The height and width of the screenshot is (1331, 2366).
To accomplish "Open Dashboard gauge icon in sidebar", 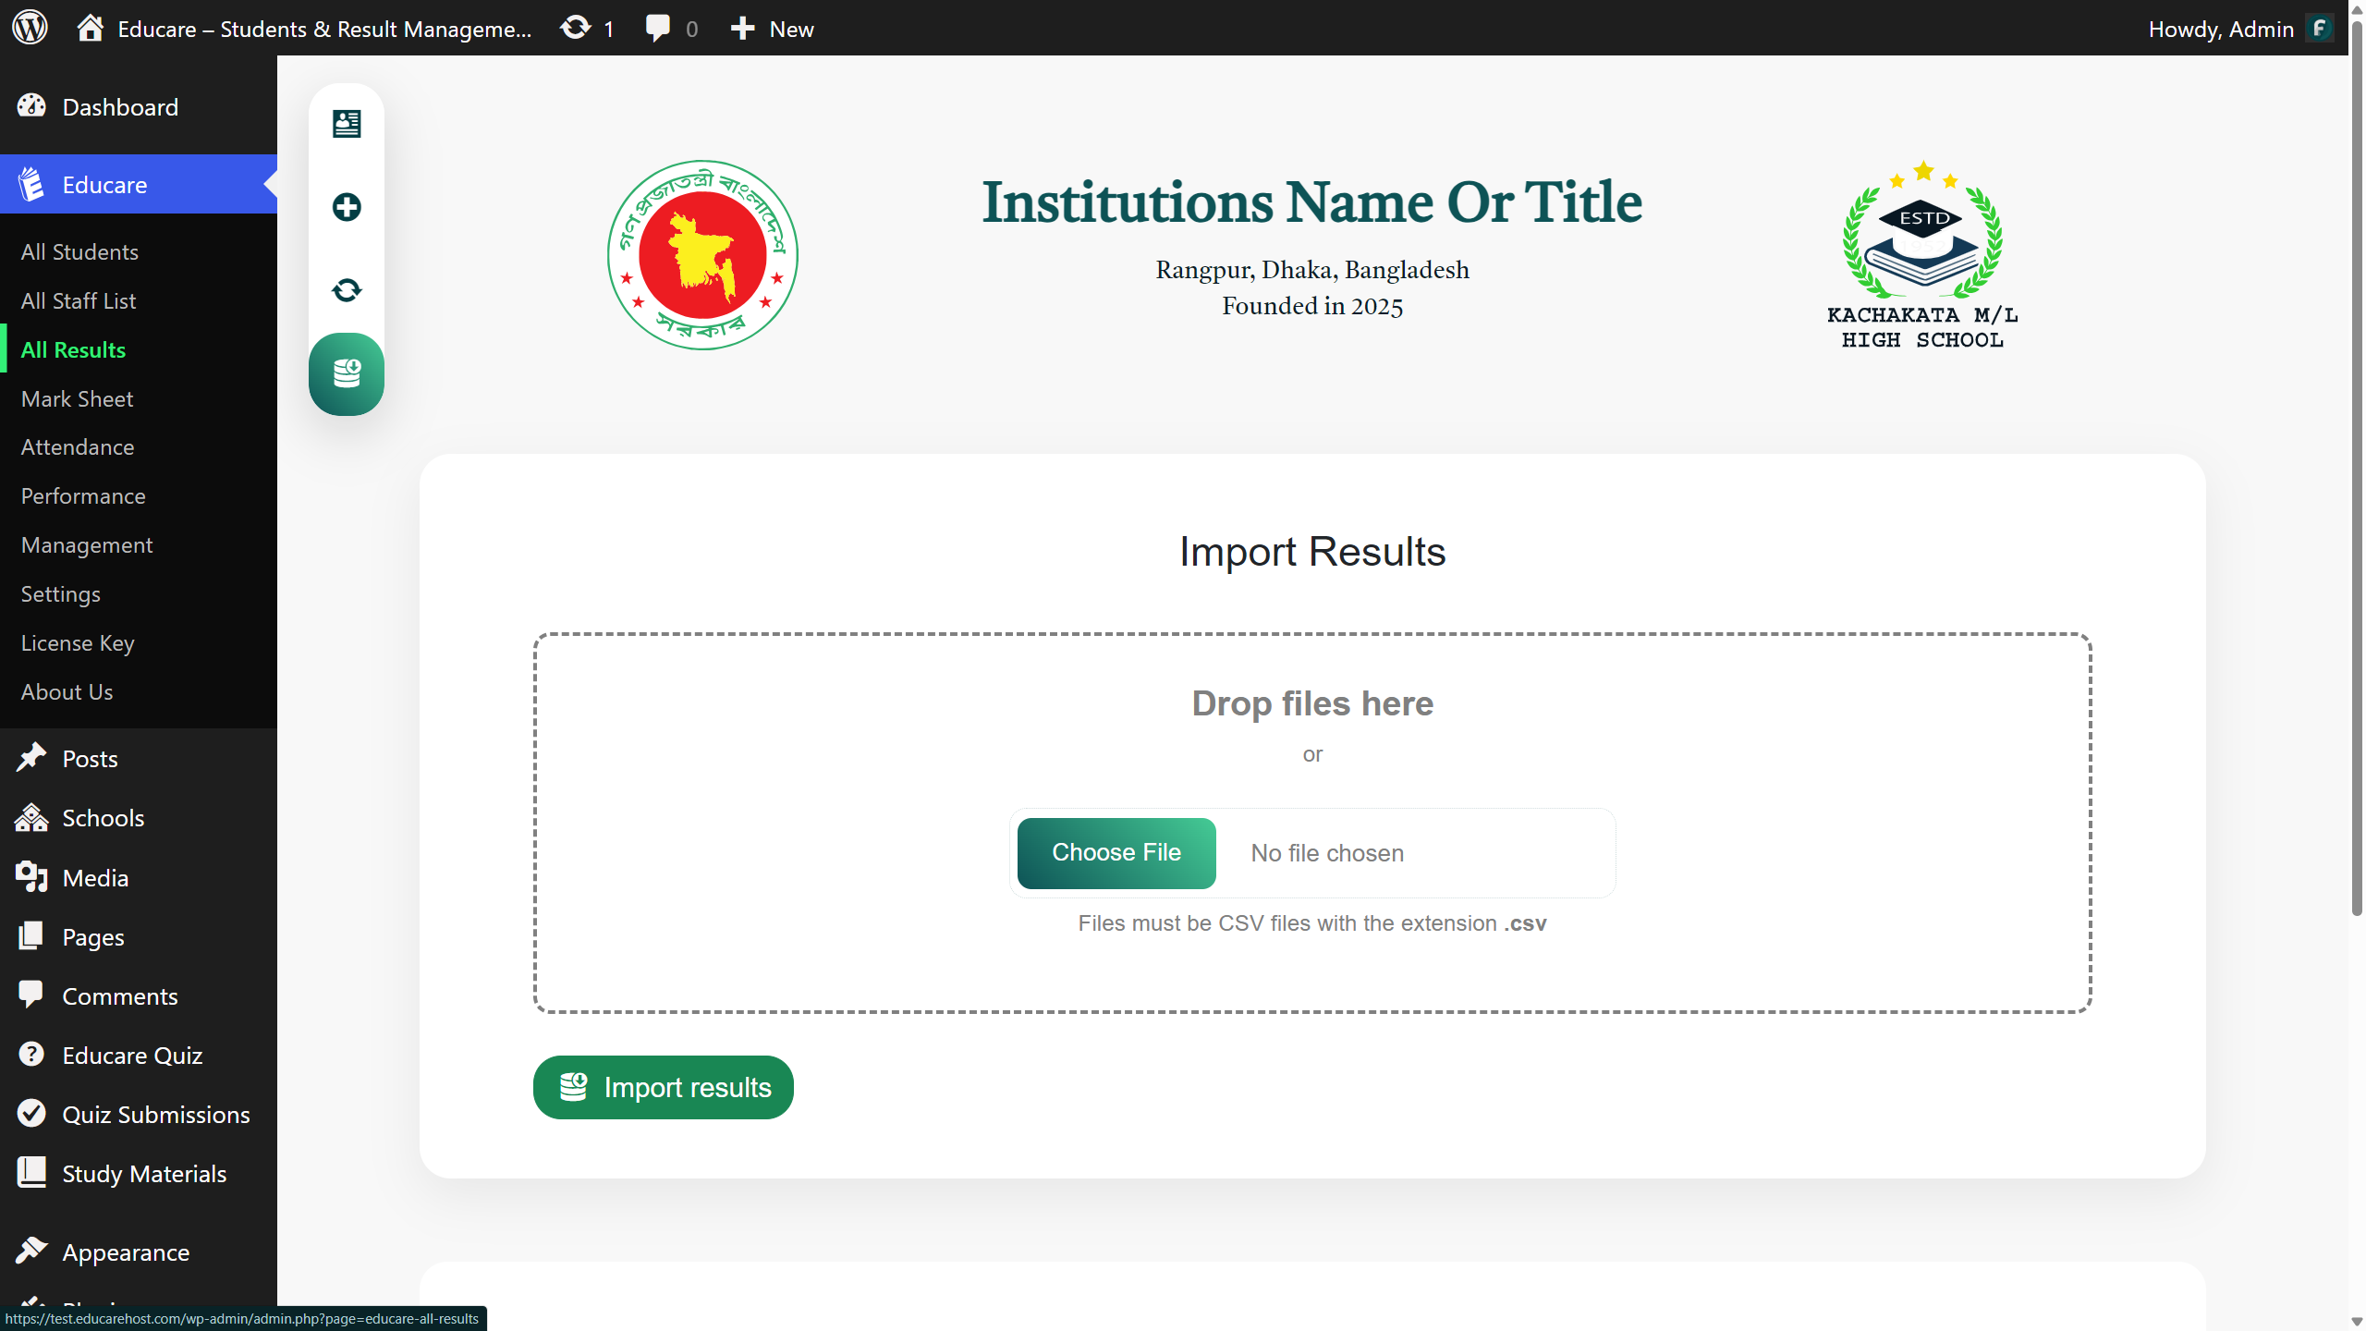I will pyautogui.click(x=31, y=106).
